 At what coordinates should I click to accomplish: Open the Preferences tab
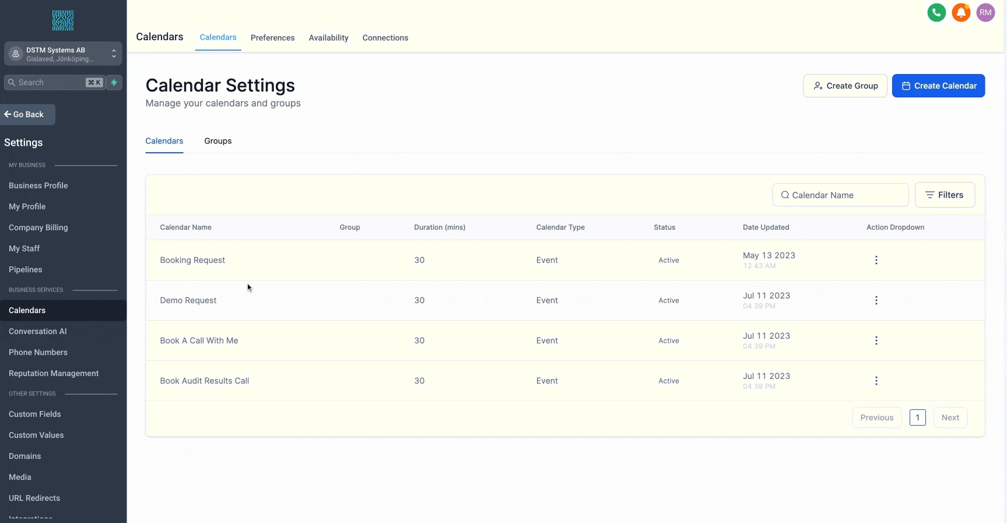pyautogui.click(x=272, y=38)
